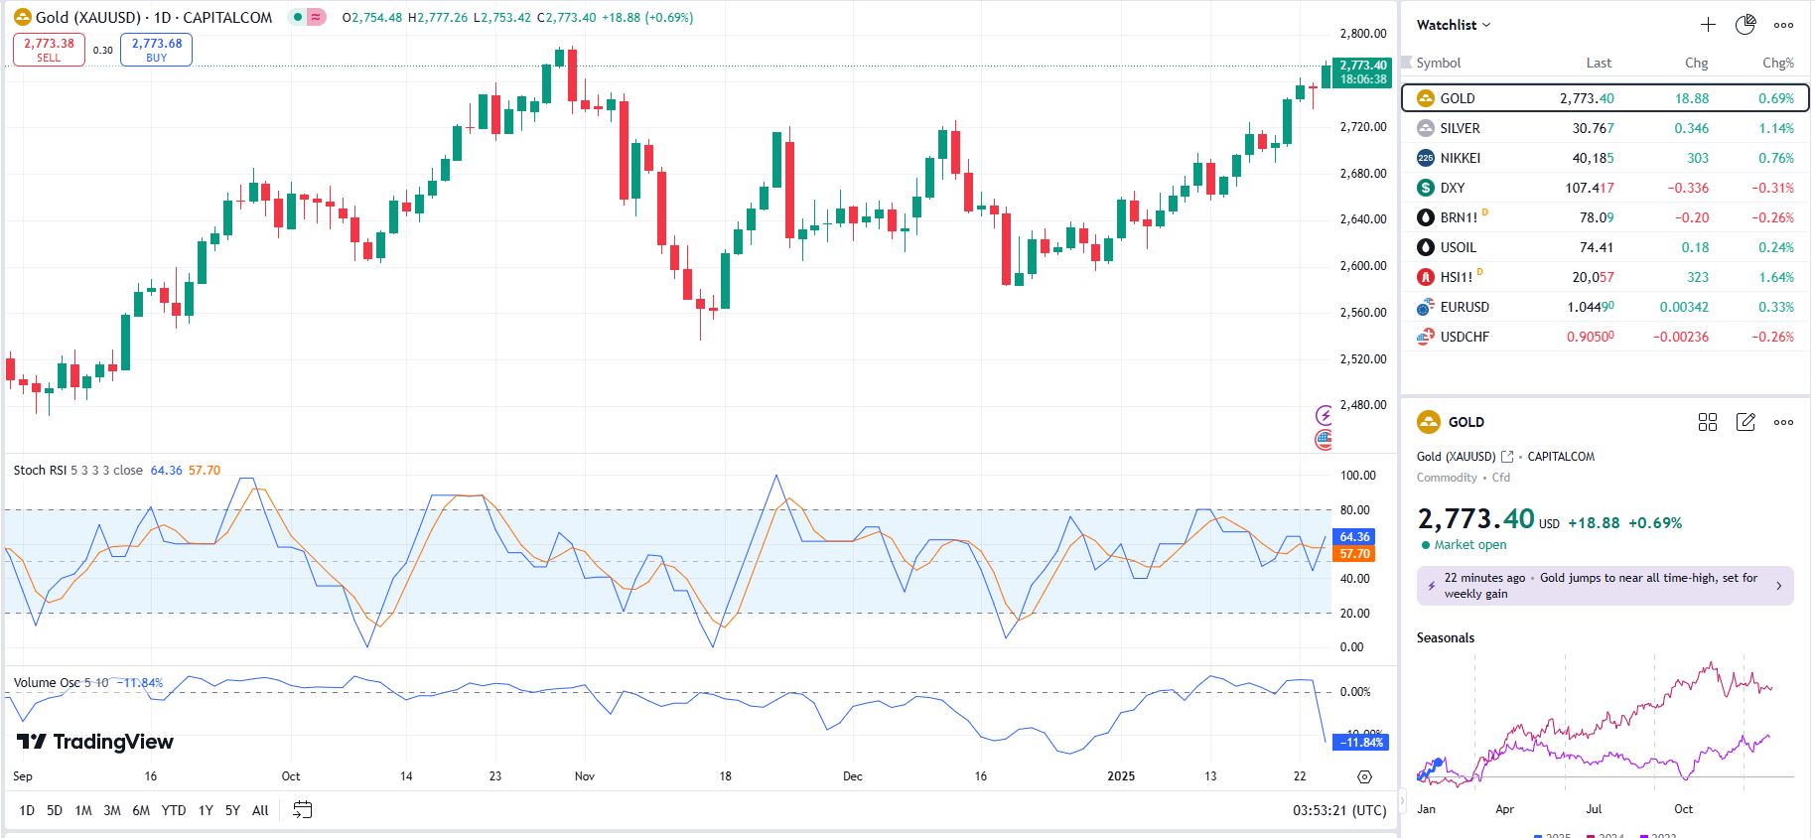
Task: Click the green market open status indicator
Action: coord(1426,545)
